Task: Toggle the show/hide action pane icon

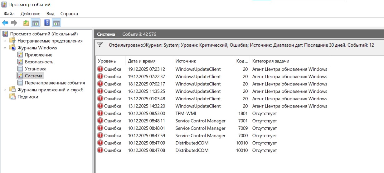Action: tap(56, 23)
